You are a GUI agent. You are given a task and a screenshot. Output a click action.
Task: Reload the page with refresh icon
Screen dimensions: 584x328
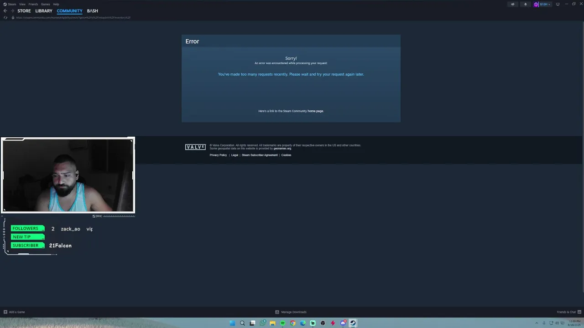pyautogui.click(x=5, y=18)
